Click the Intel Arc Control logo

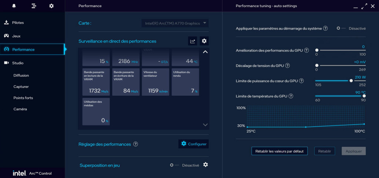(x=32, y=173)
